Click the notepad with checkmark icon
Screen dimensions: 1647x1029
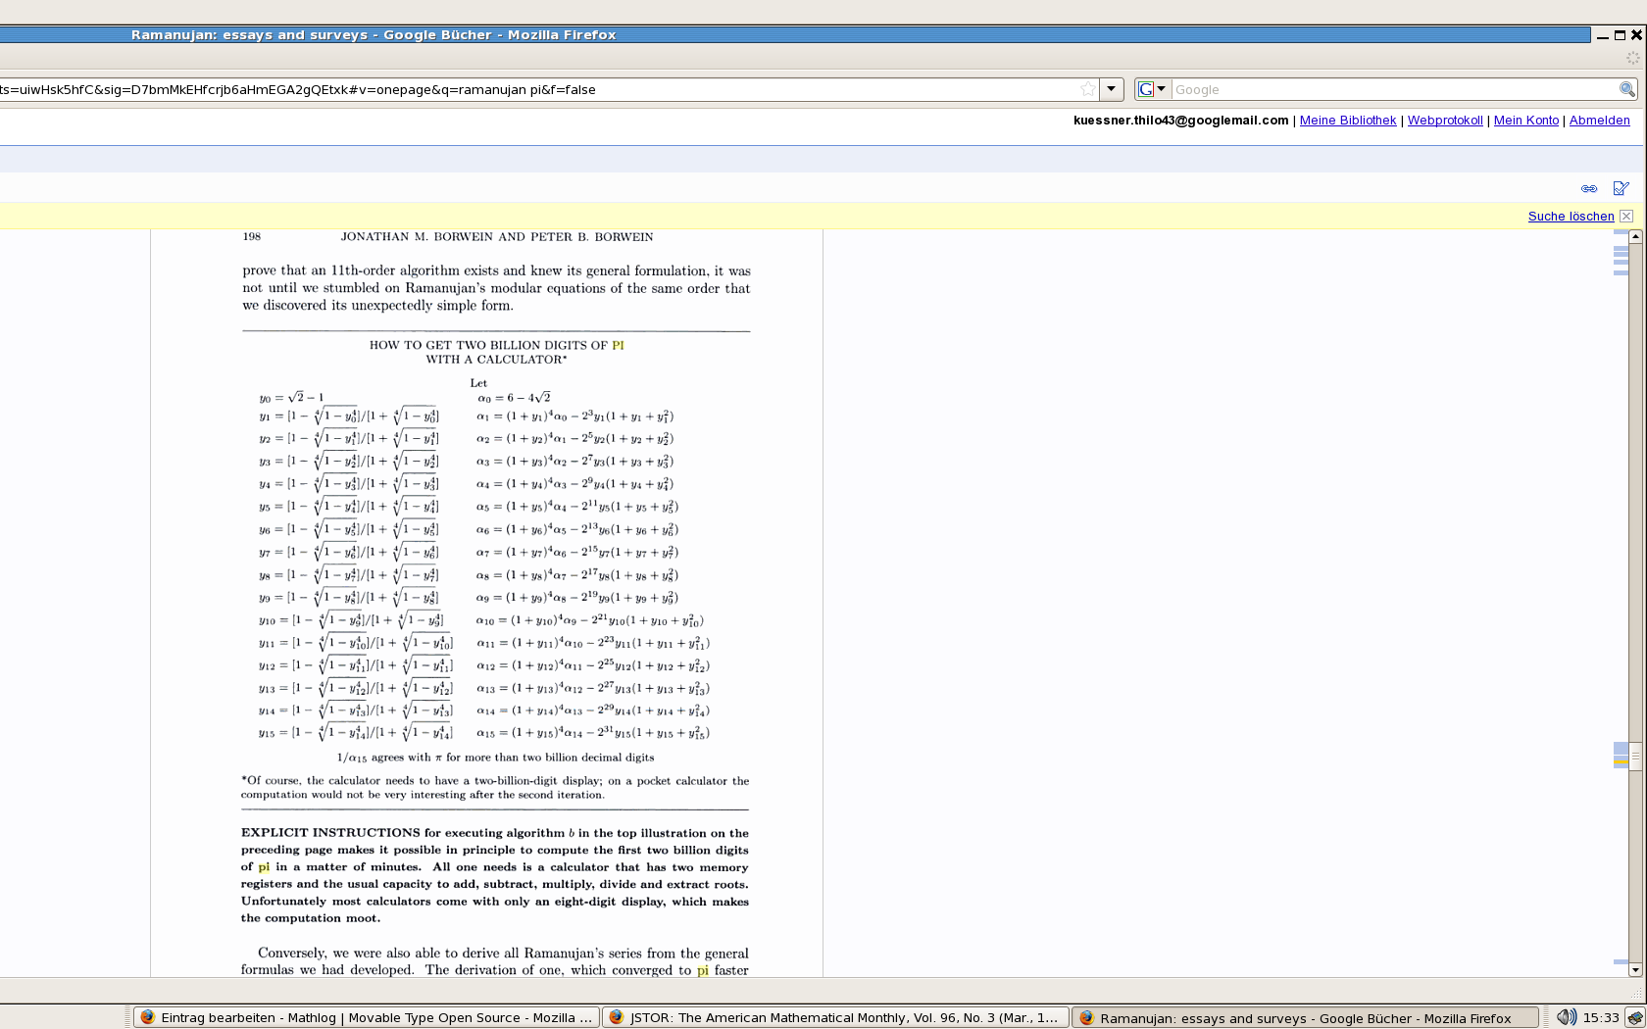coord(1621,188)
